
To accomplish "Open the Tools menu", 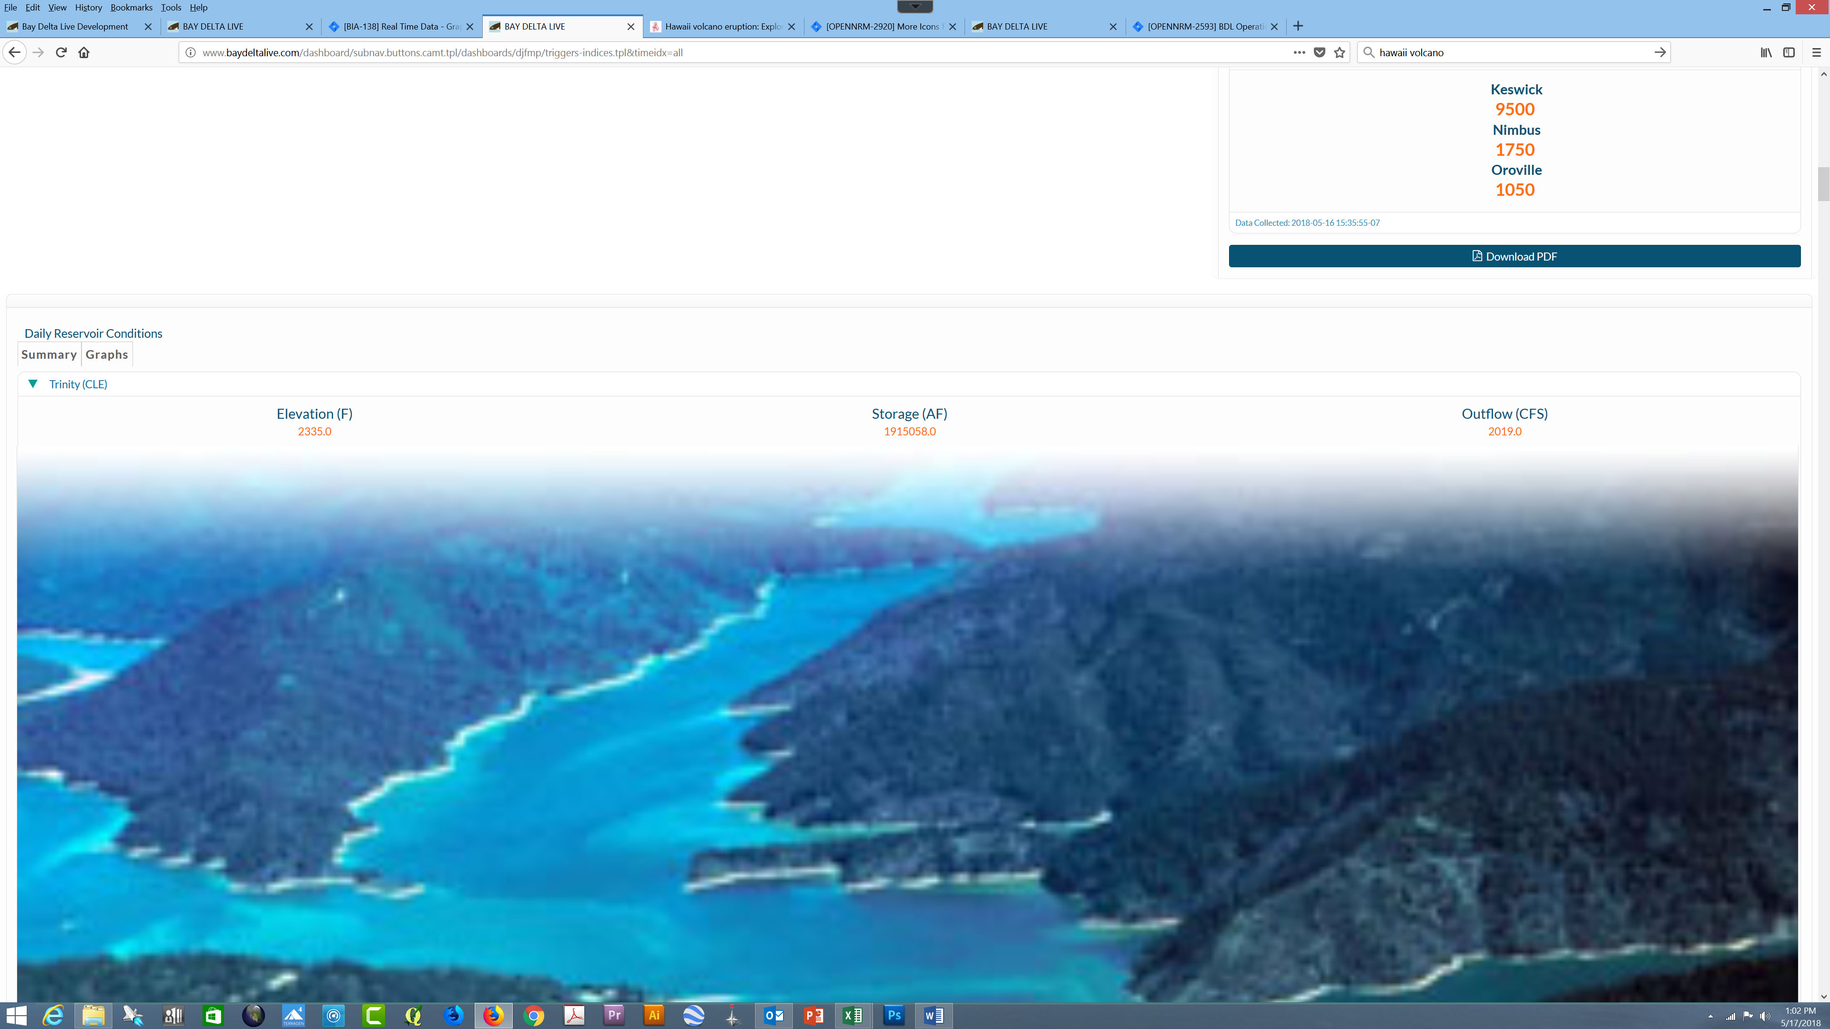I will click(171, 7).
